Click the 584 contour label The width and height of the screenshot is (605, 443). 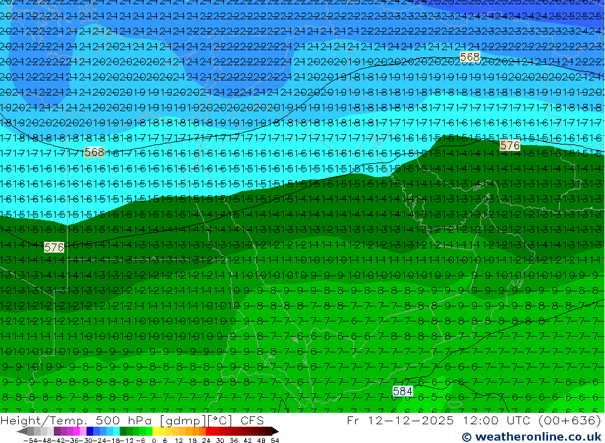tap(403, 392)
